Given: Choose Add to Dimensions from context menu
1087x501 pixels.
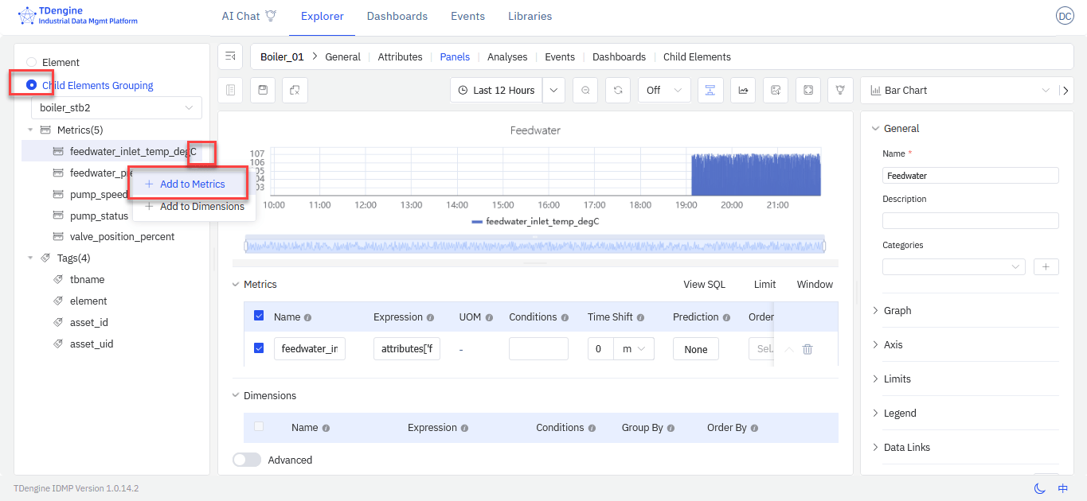Looking at the screenshot, I should (x=201, y=207).
